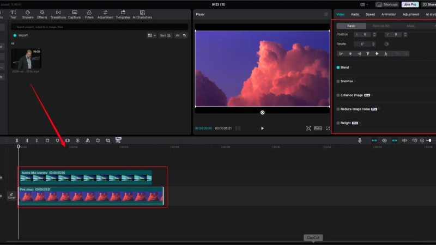Click the Import button

tap(21, 35)
